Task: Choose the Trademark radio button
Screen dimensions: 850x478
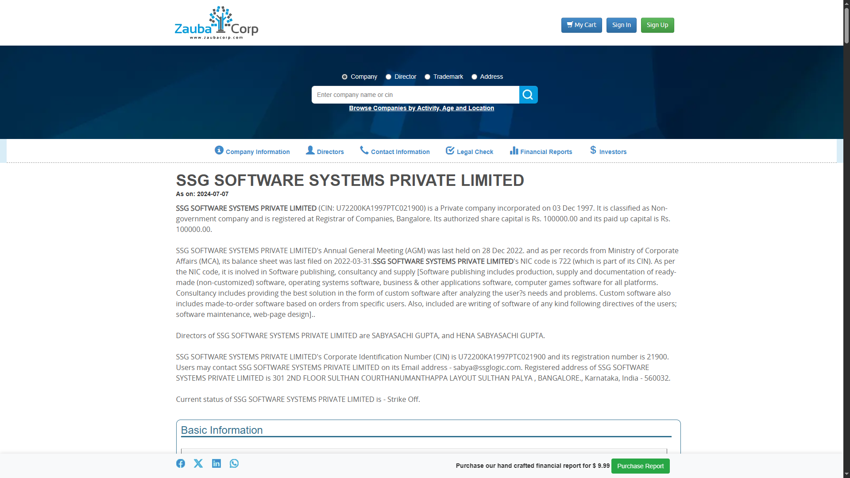Action: tap(427, 77)
